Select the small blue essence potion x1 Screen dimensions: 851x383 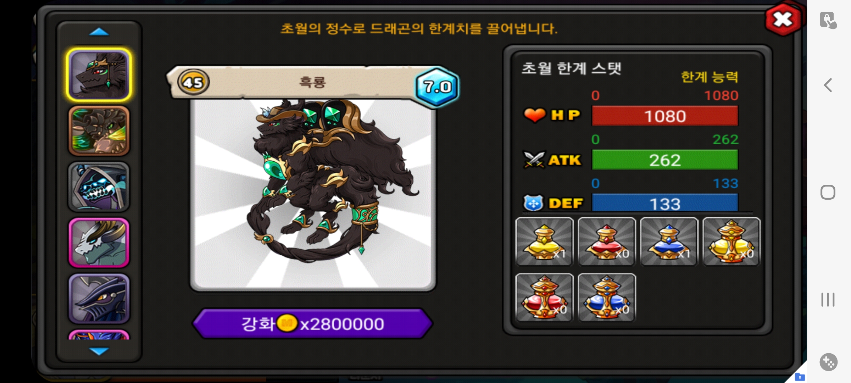pos(669,242)
